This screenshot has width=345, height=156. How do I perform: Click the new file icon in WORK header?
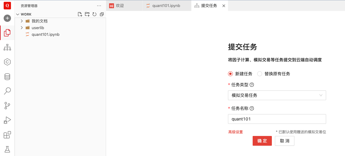[x=80, y=14]
